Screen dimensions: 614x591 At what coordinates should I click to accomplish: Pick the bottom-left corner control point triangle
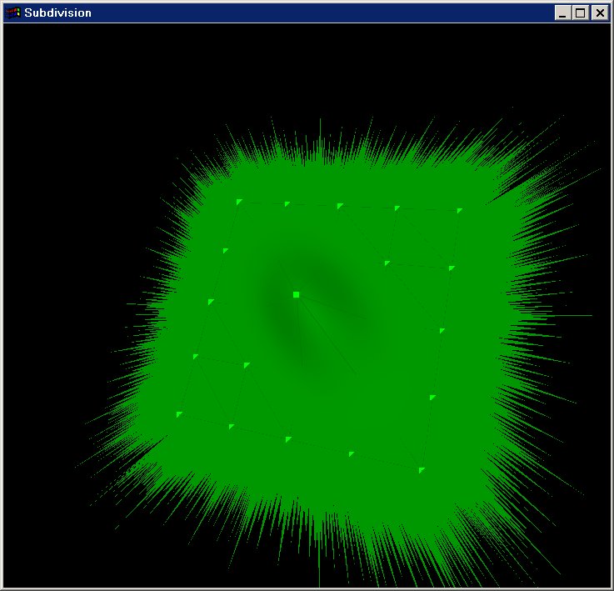coord(179,414)
